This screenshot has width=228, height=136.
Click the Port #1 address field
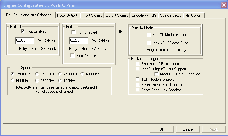point(25,41)
